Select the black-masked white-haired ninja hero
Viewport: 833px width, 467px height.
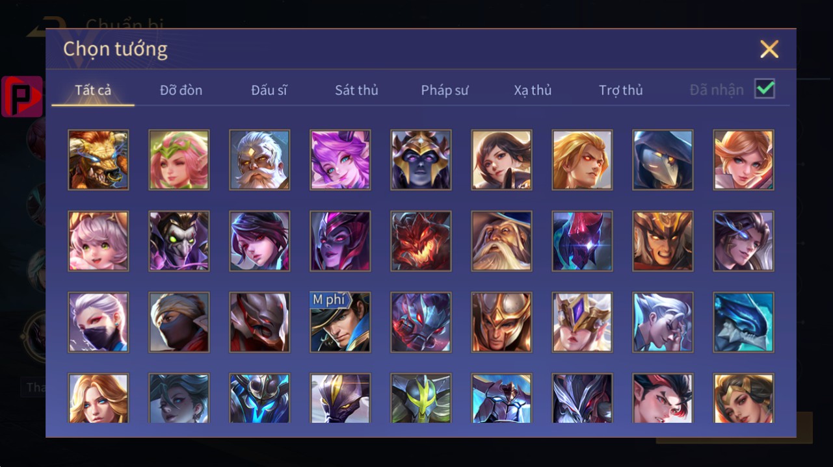tap(98, 322)
